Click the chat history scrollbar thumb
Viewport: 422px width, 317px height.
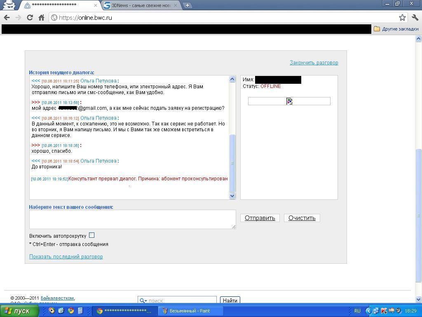coord(232,163)
